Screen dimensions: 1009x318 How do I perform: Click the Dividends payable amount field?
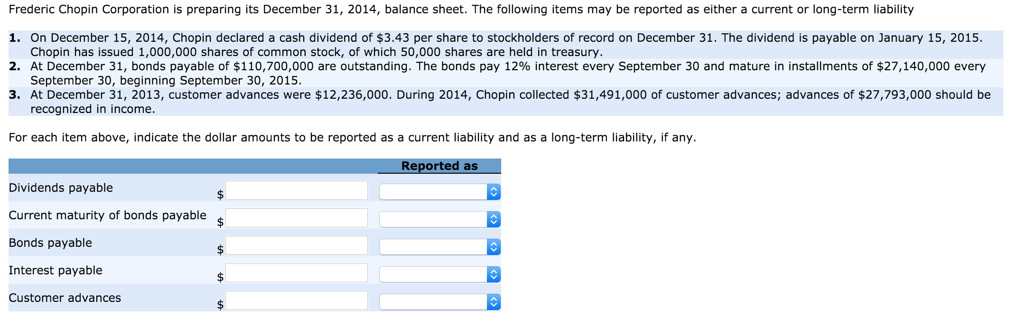tap(297, 190)
